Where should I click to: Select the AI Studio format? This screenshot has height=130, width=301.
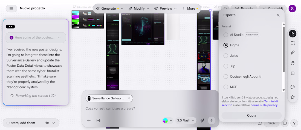(x=226, y=35)
